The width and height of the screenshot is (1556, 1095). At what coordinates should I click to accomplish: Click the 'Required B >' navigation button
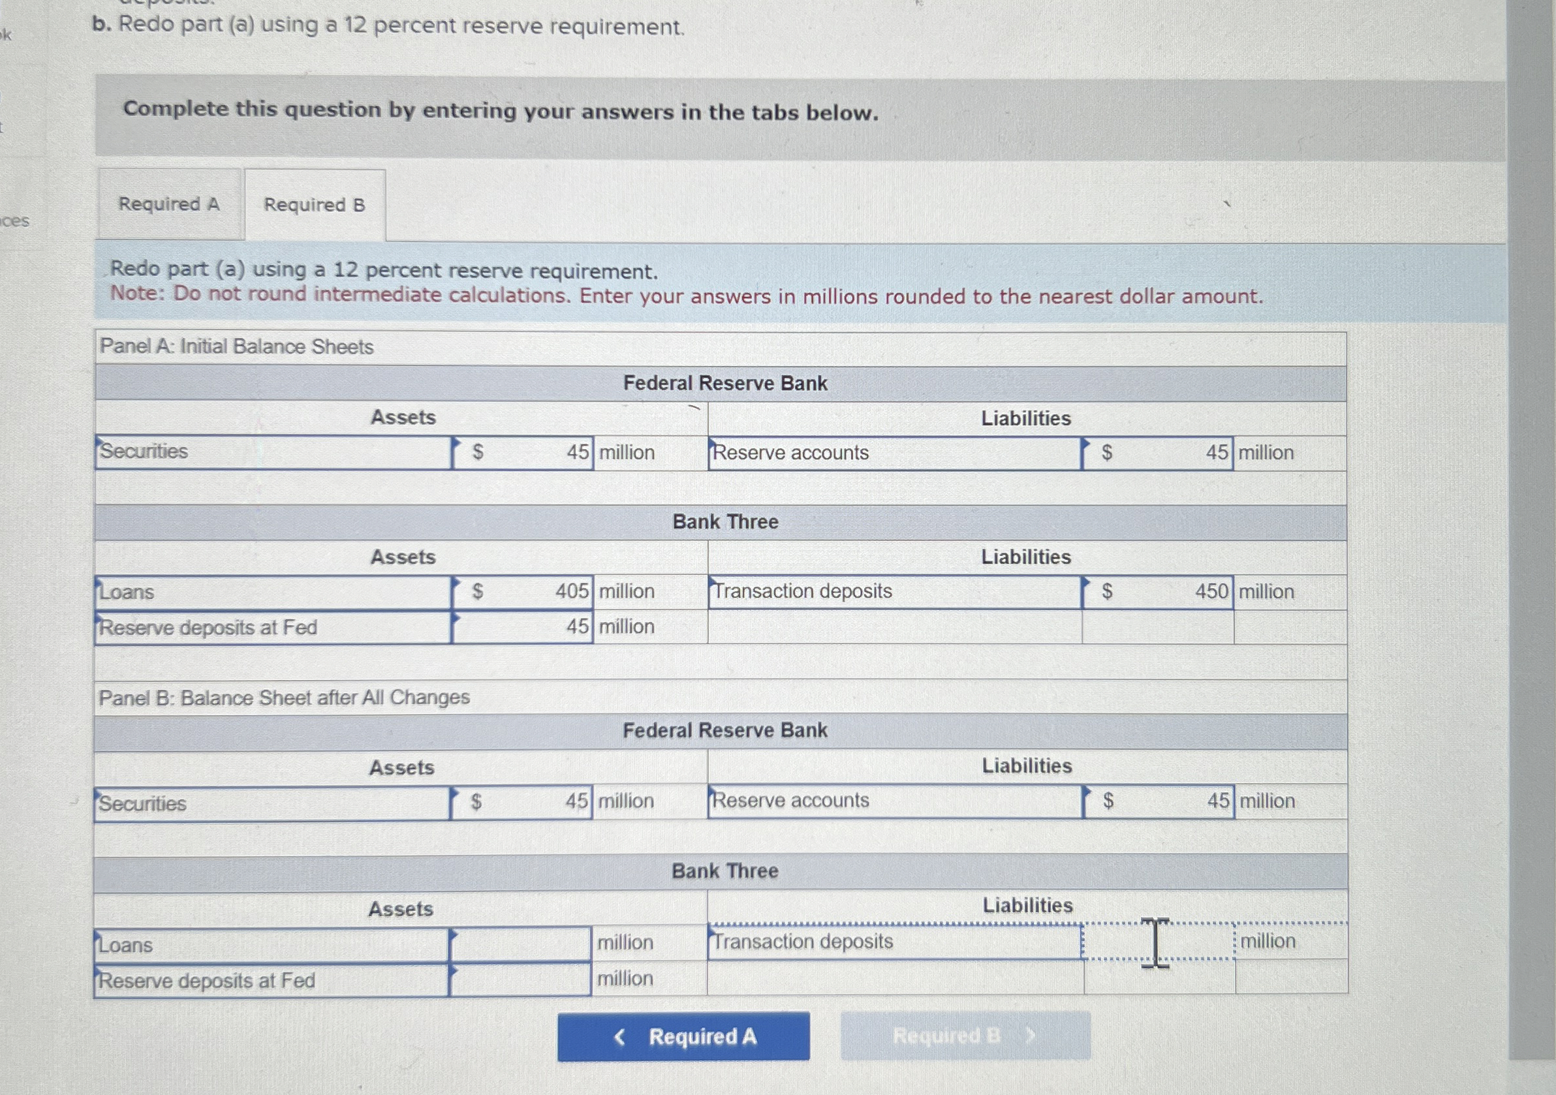963,1036
